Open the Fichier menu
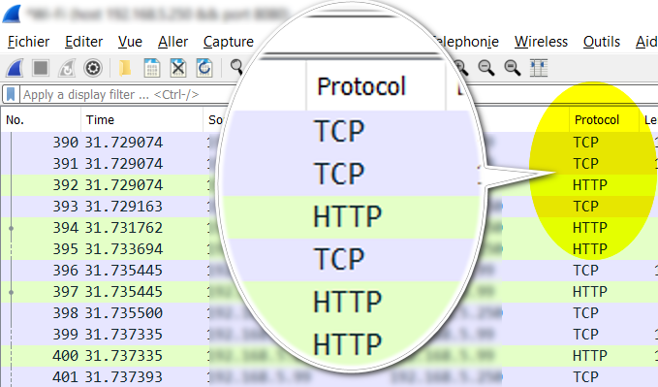658x387 pixels. point(28,42)
